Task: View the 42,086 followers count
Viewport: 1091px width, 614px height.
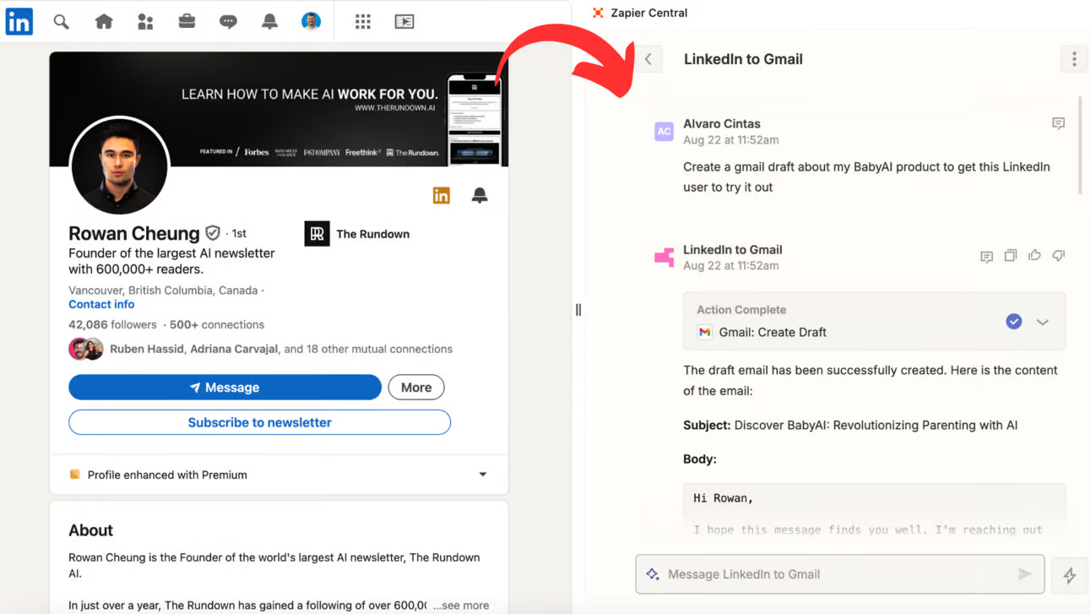Action: coord(112,324)
